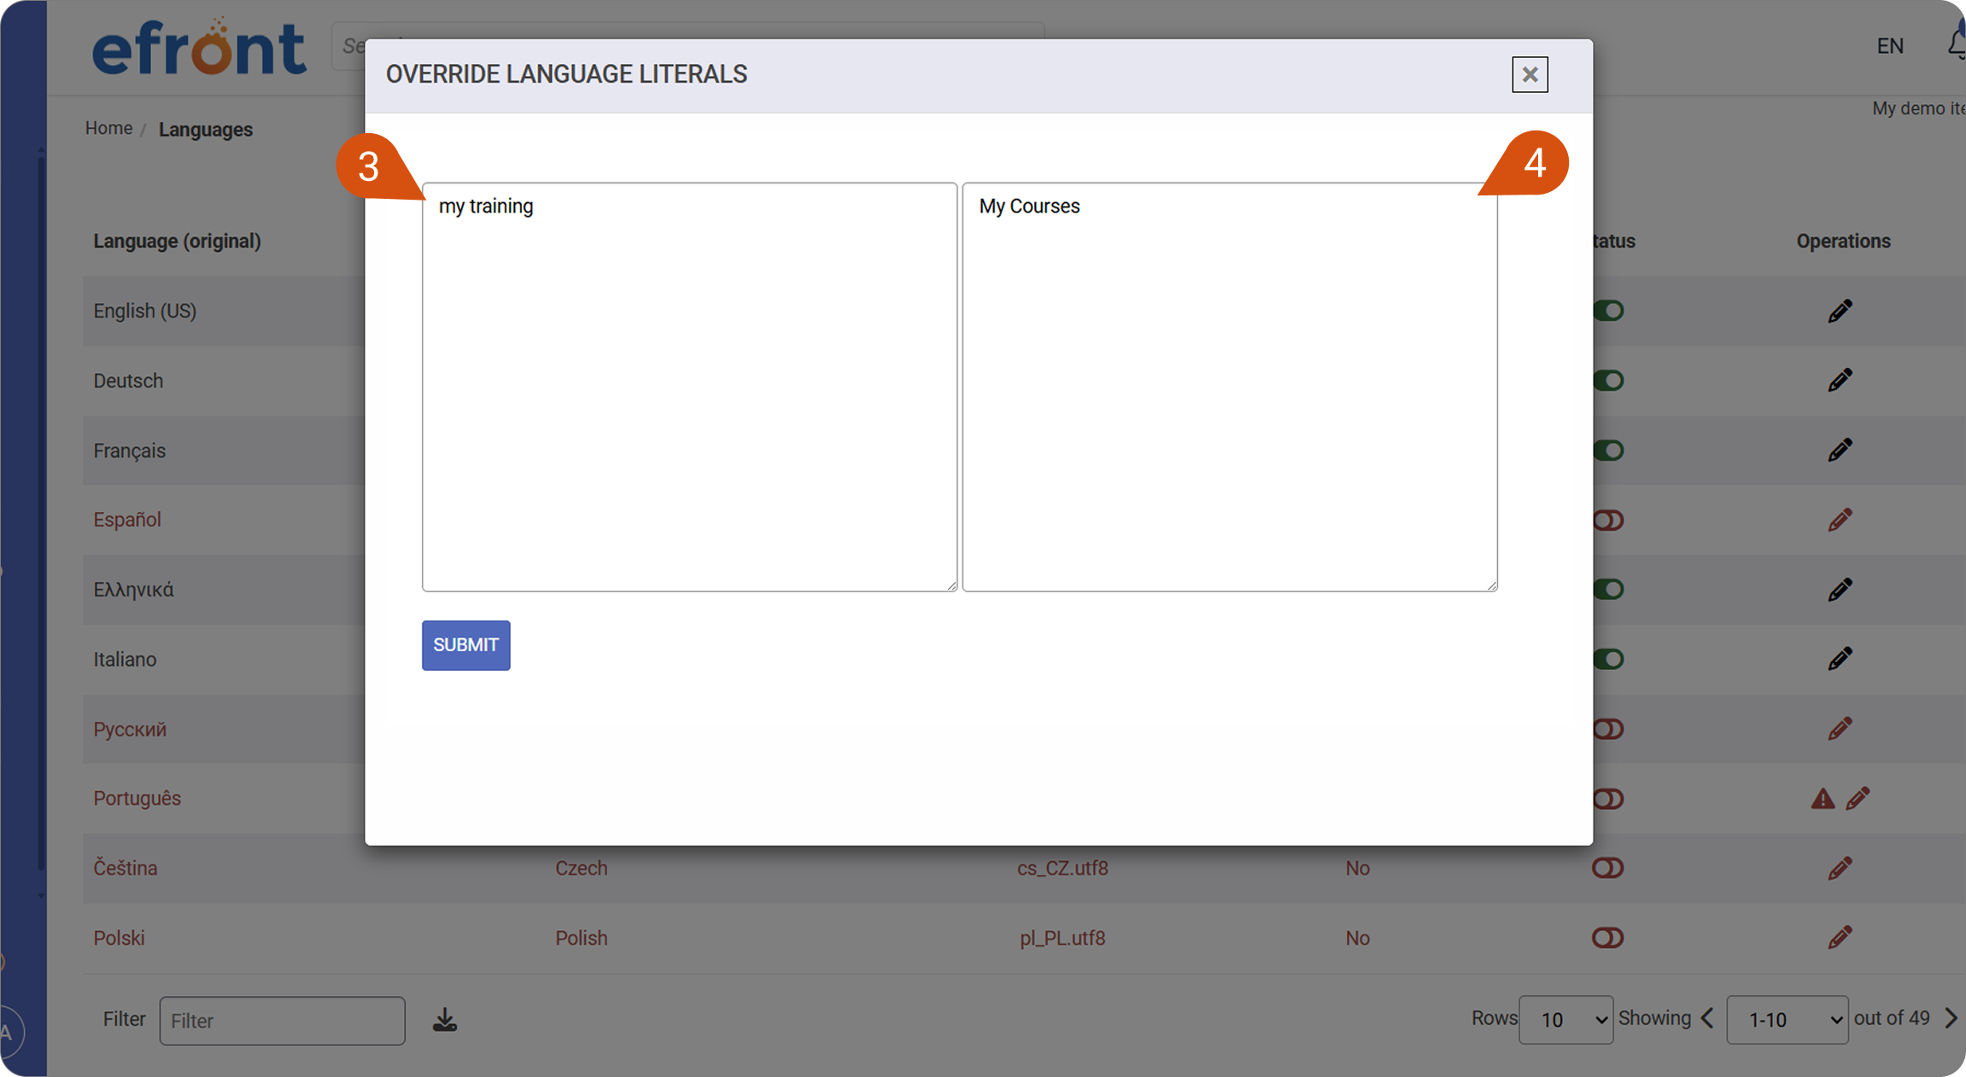Open the Rows per page dropdown
The height and width of the screenshot is (1077, 1966).
1565,1020
